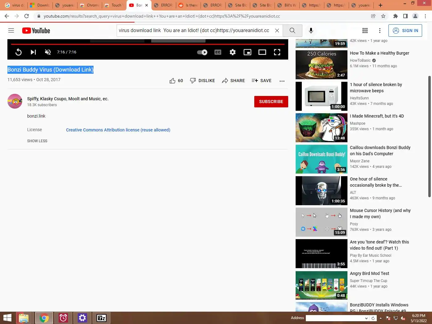This screenshot has height=324, width=432.
Task: Open How To Make a Healthy Burger thumbnail
Action: (322, 65)
